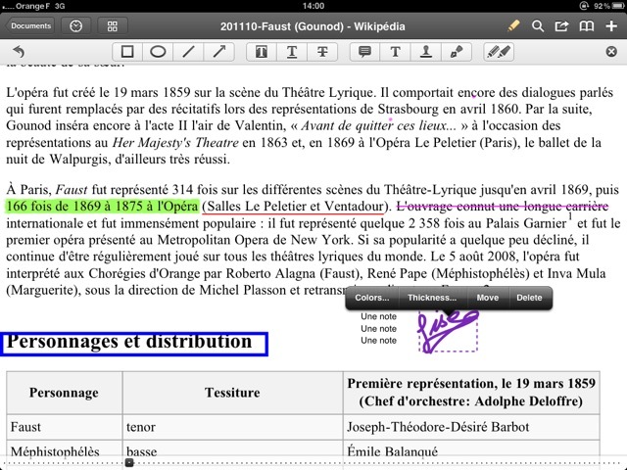Select the strikethrough text tool
This screenshot has width=627, height=470.
click(x=322, y=52)
